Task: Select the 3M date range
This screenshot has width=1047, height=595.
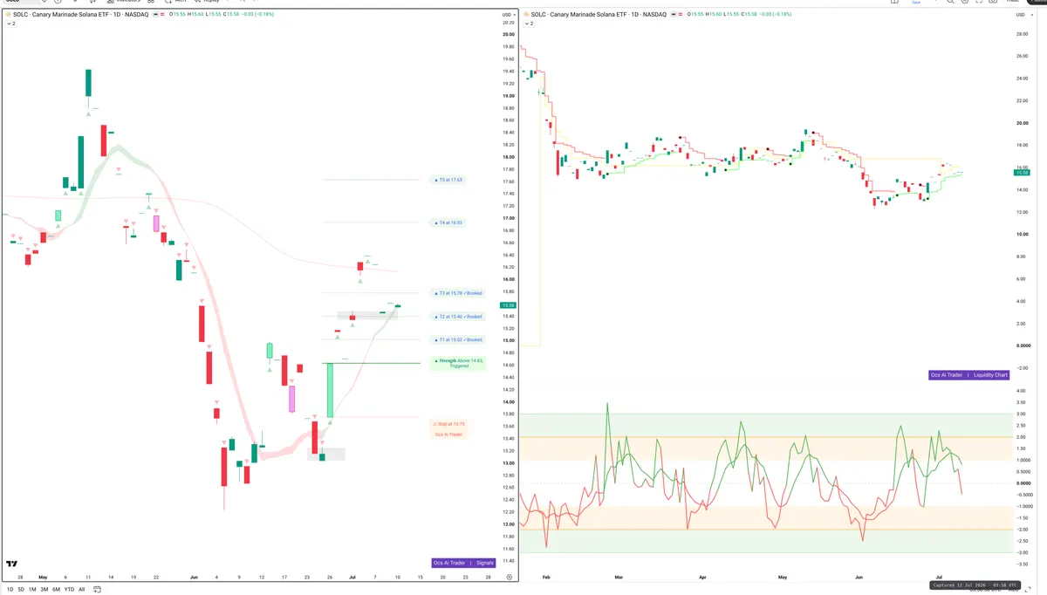Action: (x=44, y=590)
